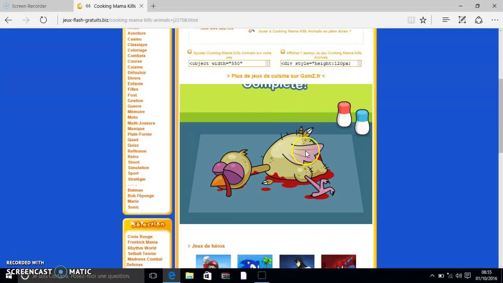The width and height of the screenshot is (503, 283).
Task: Open the Stratégie category
Action: click(x=136, y=179)
